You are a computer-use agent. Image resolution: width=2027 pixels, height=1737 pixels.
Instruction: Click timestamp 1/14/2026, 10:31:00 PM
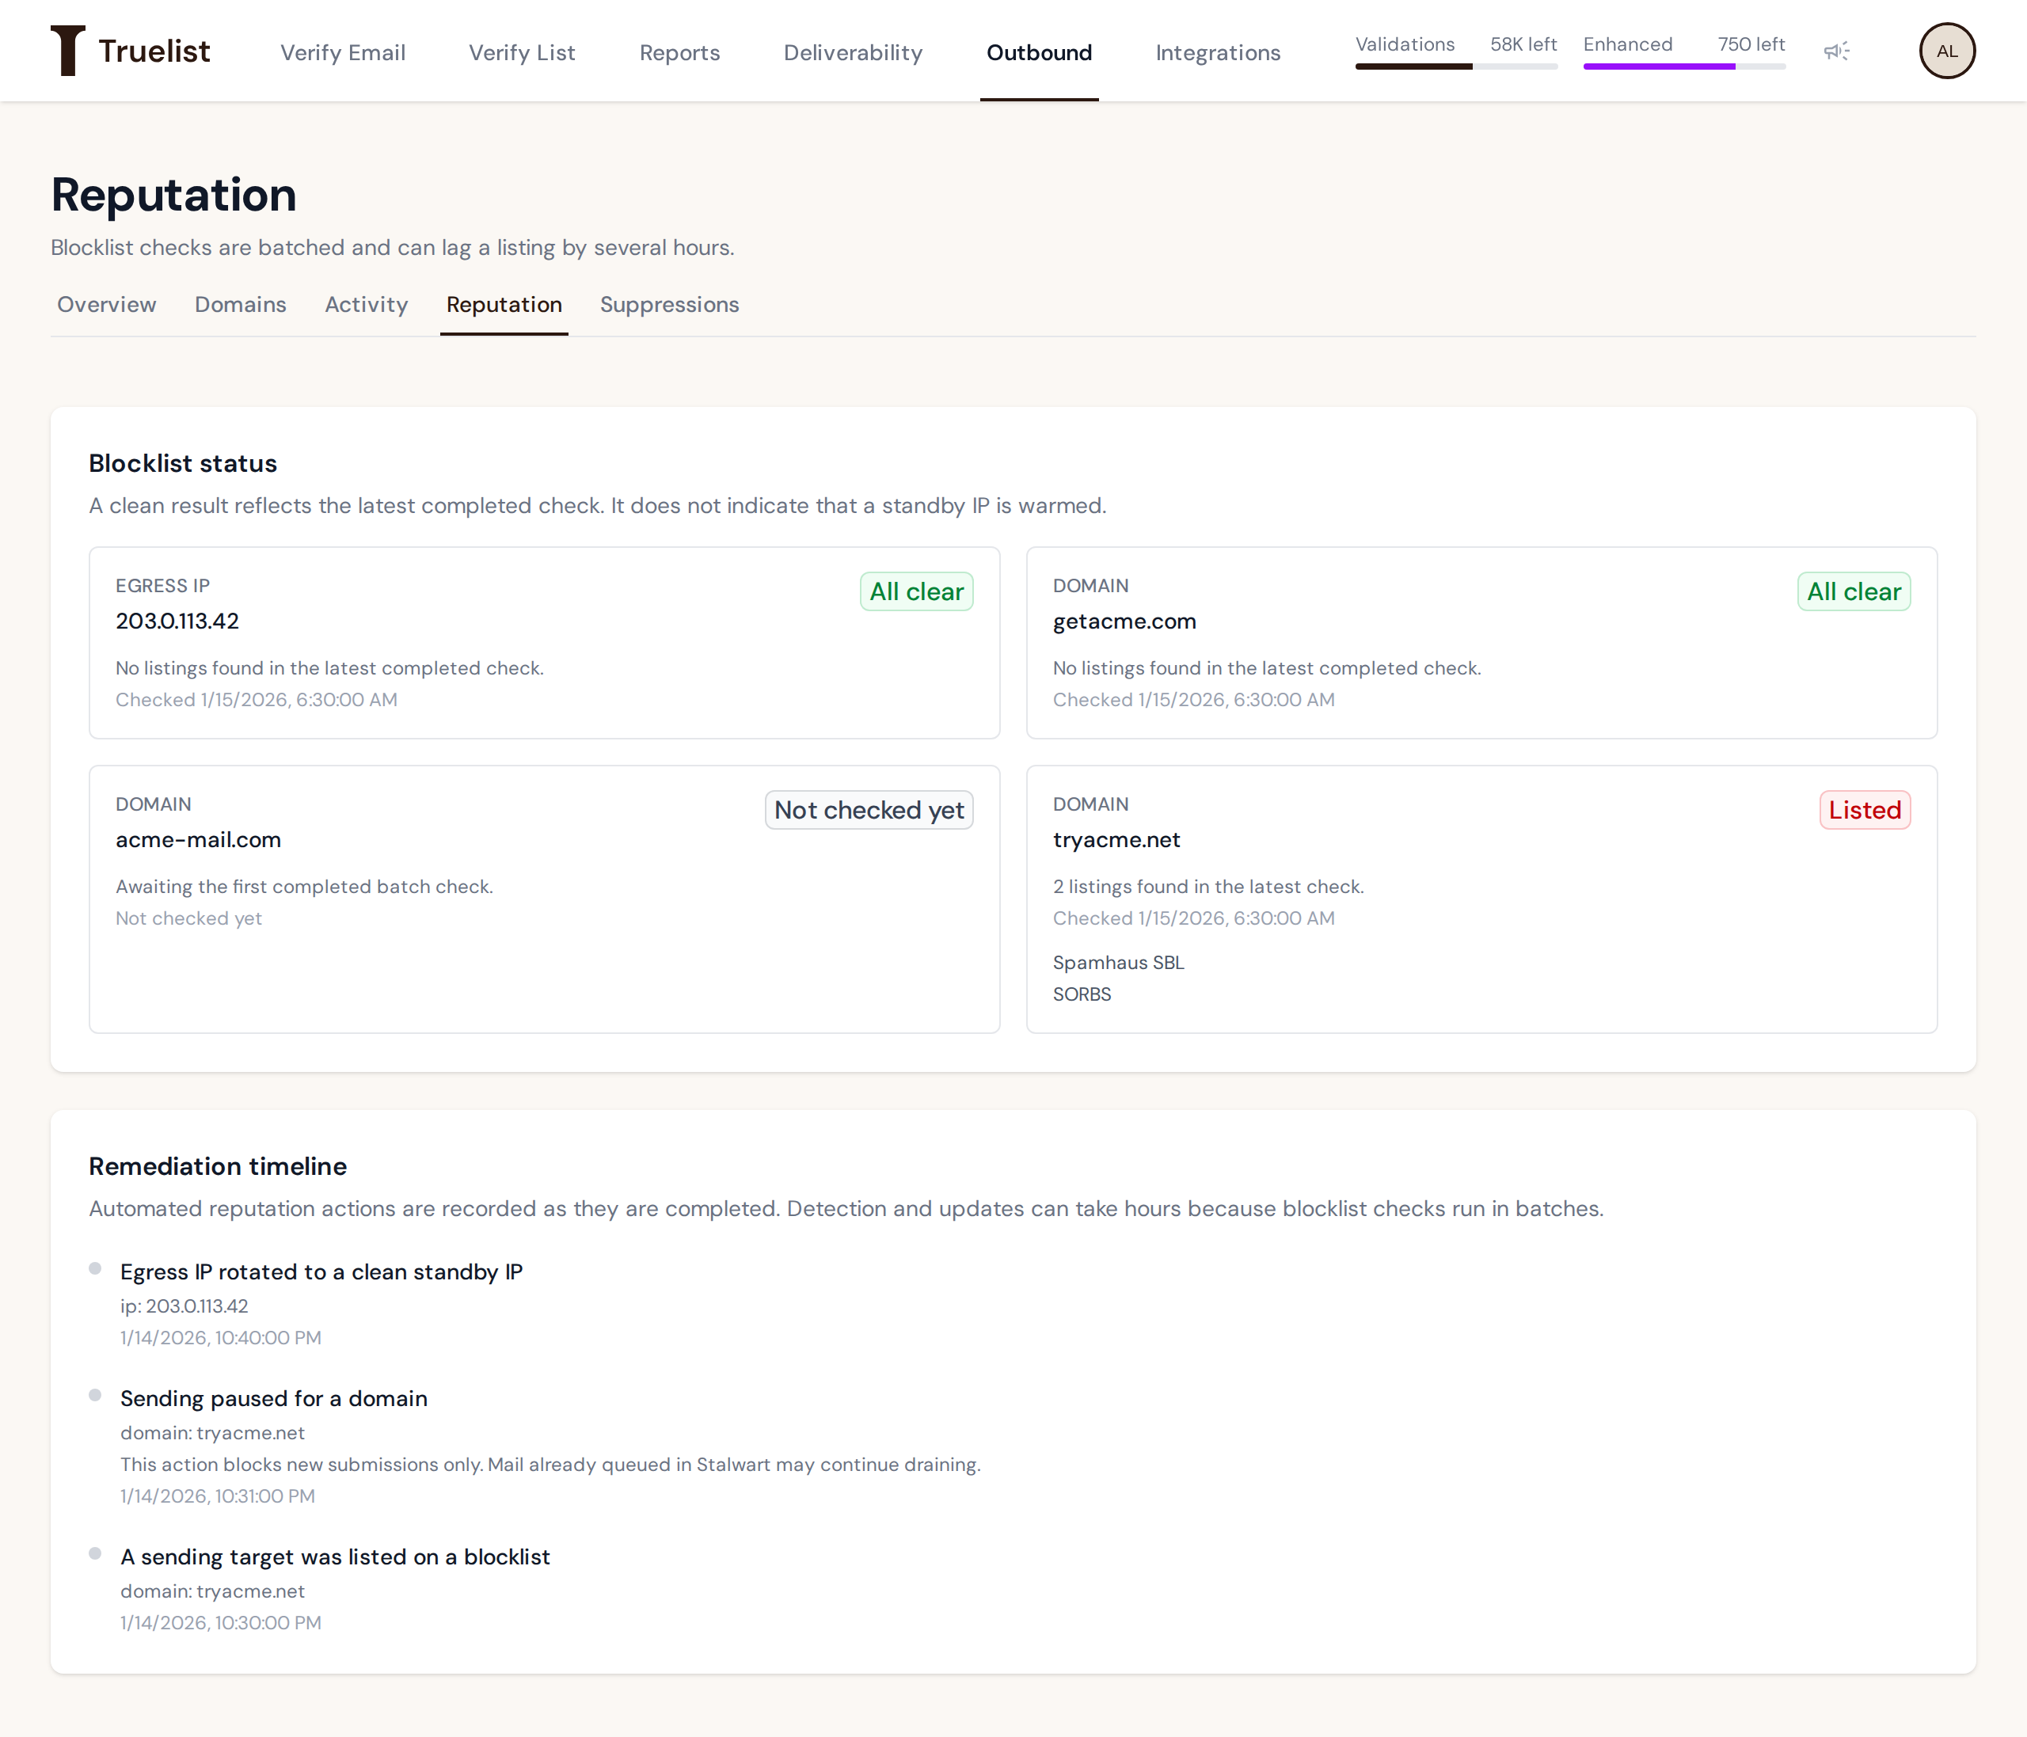pyautogui.click(x=217, y=1496)
